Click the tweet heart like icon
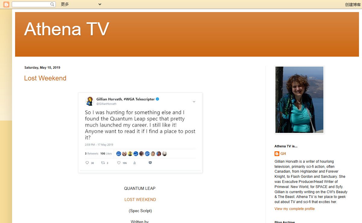The image size is (362, 223). coord(119,163)
